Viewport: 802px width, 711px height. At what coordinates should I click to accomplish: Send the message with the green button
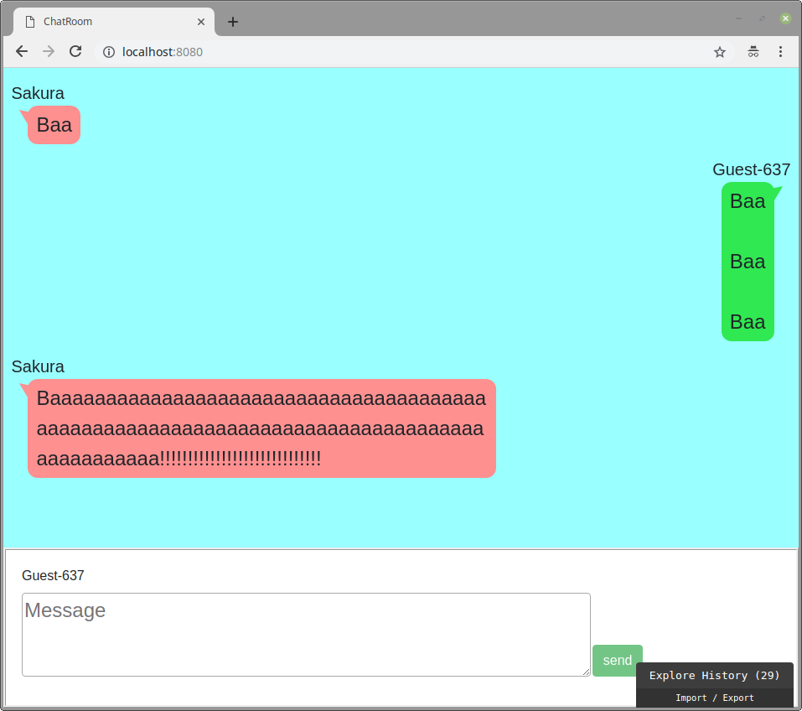point(617,660)
